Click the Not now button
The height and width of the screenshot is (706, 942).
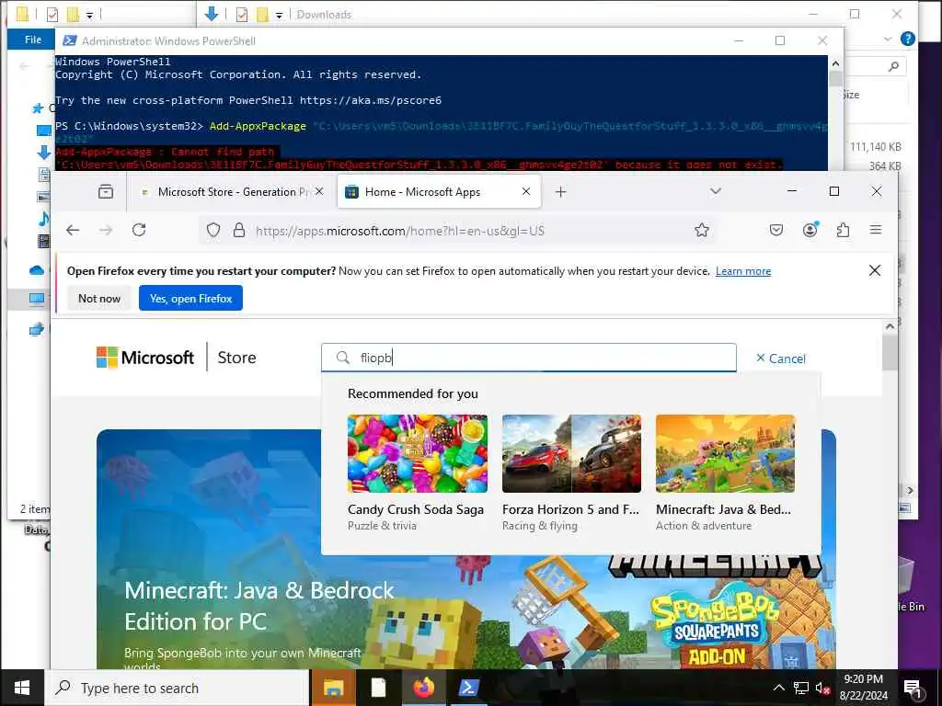(x=99, y=299)
